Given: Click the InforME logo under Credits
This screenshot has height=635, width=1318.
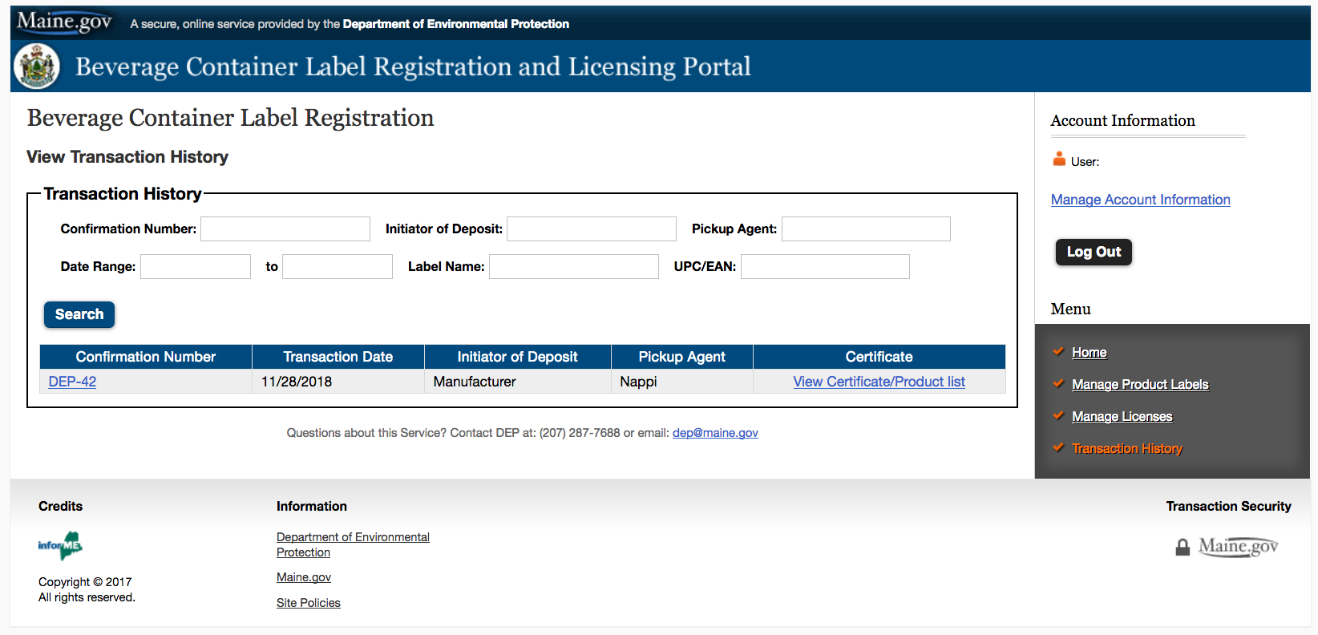Looking at the screenshot, I should [x=60, y=545].
